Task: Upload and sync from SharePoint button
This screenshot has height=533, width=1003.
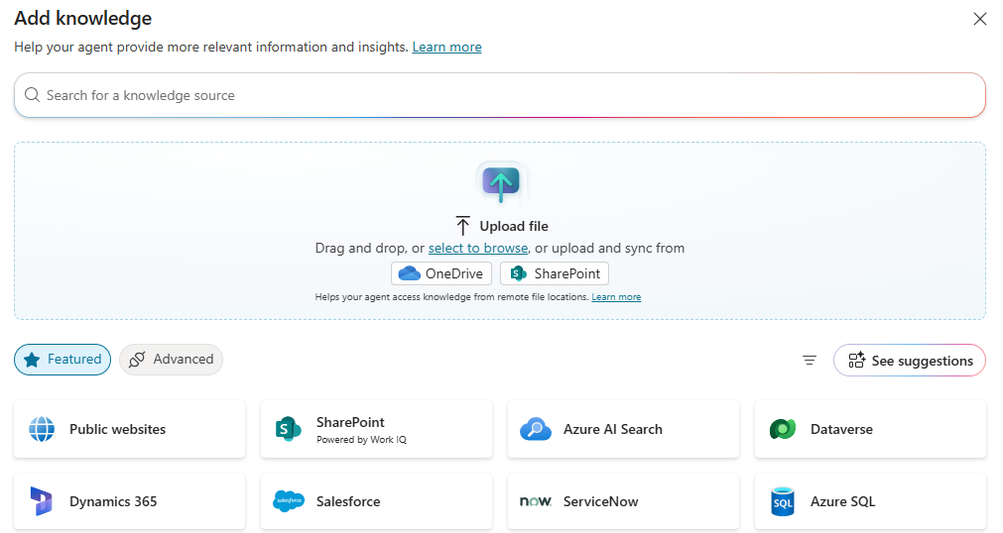Action: 555,273
